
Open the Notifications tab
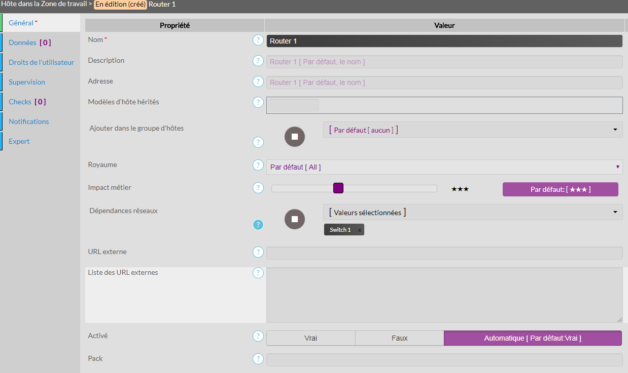pos(29,121)
